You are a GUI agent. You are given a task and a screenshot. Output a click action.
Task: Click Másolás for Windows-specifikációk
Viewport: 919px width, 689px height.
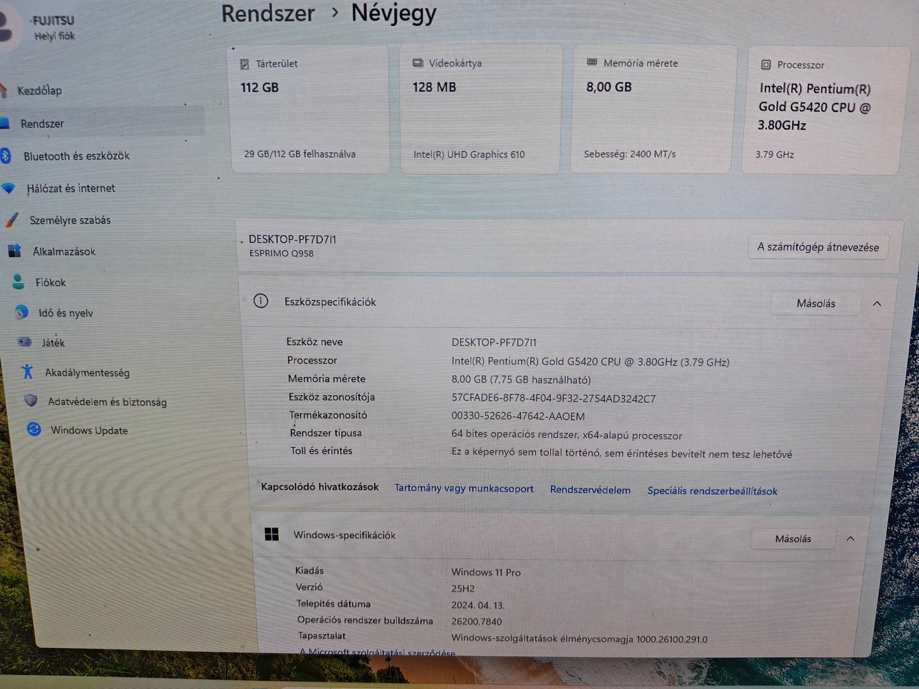(x=793, y=539)
